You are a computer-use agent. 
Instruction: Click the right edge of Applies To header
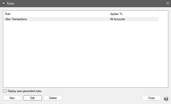tap(158, 14)
